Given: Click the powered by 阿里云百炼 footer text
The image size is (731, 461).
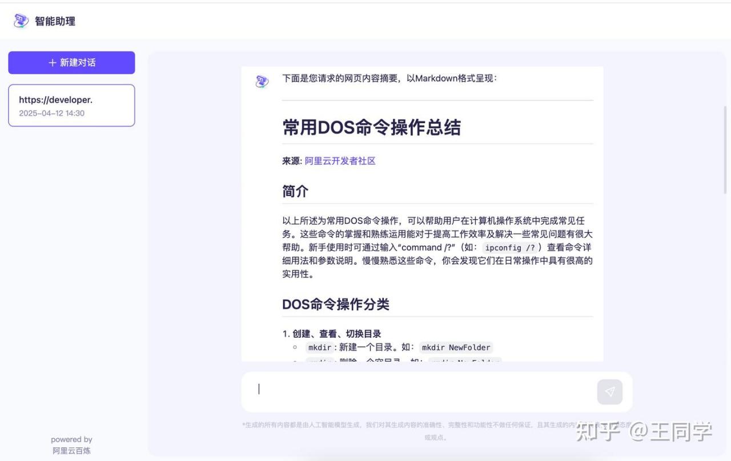Looking at the screenshot, I should [71, 445].
